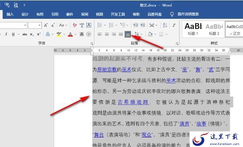Click the clear formatting eraser icon
This screenshot has height=147, width=243.
75,25
